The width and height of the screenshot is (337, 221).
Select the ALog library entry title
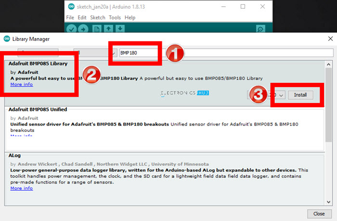click(14, 156)
